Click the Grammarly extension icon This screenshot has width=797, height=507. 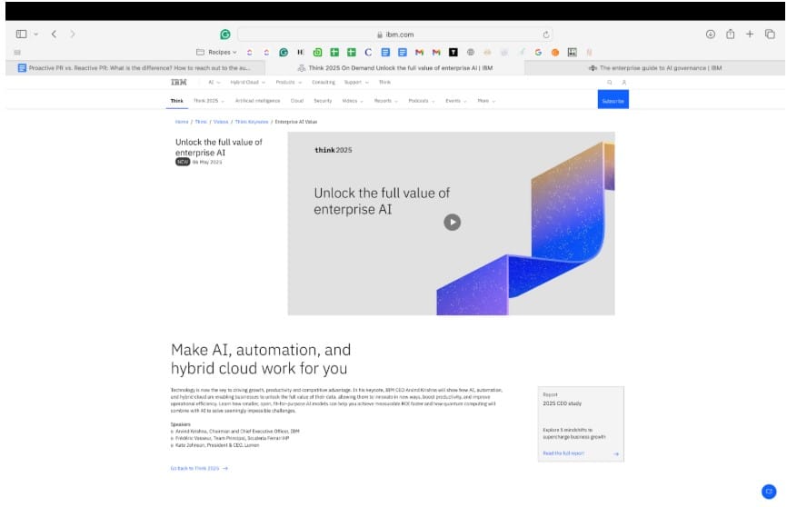coord(224,34)
